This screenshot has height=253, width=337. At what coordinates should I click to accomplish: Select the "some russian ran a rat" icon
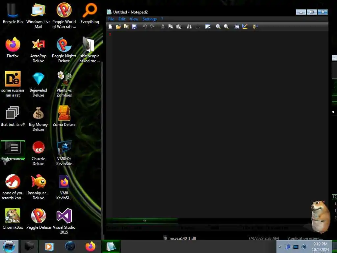tap(13, 84)
